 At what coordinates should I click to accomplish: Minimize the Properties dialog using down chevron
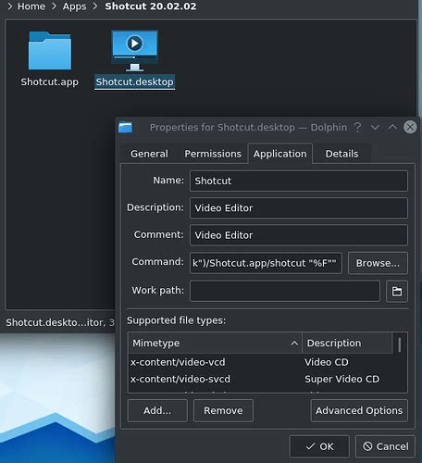point(375,127)
